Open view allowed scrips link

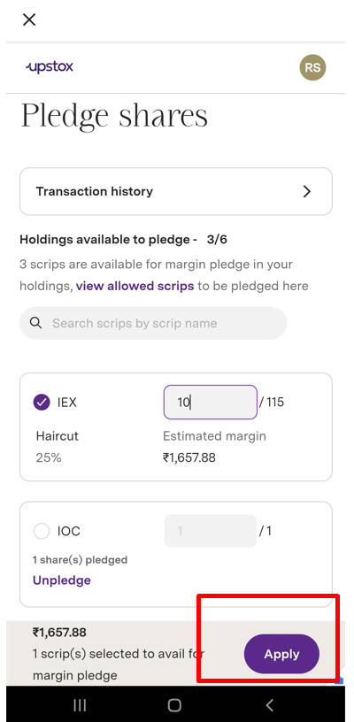(135, 286)
